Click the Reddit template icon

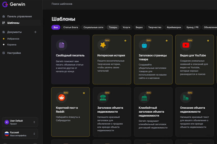[61, 97]
